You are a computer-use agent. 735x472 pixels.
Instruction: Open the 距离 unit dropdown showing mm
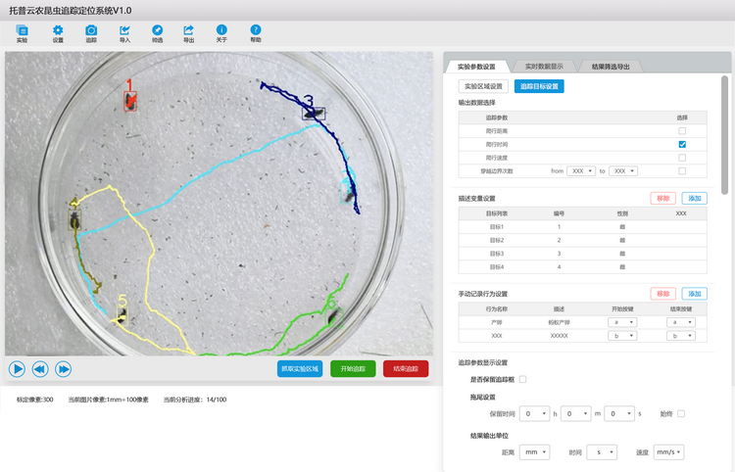[535, 452]
